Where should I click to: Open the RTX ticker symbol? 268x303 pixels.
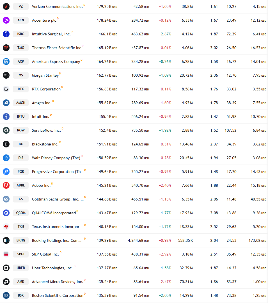(x=21, y=89)
